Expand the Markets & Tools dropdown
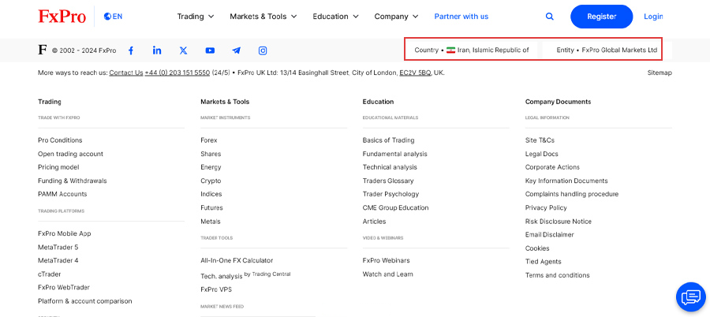Viewport: 710px width, 317px height. coord(263,17)
